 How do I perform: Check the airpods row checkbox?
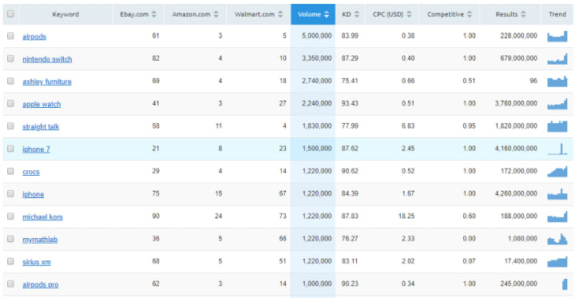tap(10, 36)
